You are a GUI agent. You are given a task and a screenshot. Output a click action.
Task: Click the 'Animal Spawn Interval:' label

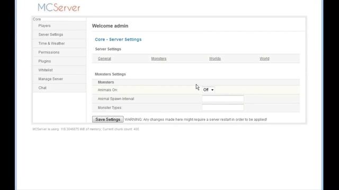pyautogui.click(x=116, y=99)
